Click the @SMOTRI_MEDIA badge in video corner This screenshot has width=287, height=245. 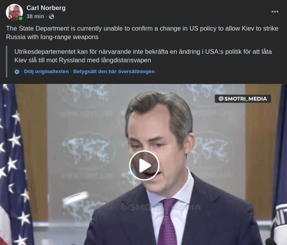coord(242,99)
